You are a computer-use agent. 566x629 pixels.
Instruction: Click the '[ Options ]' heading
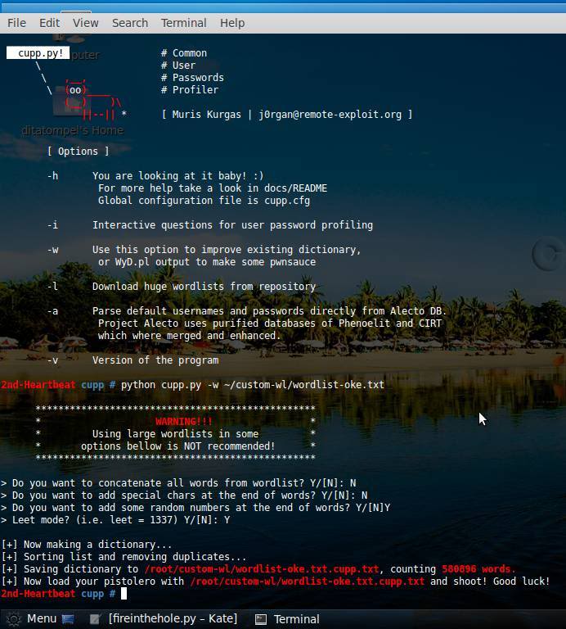pos(78,152)
